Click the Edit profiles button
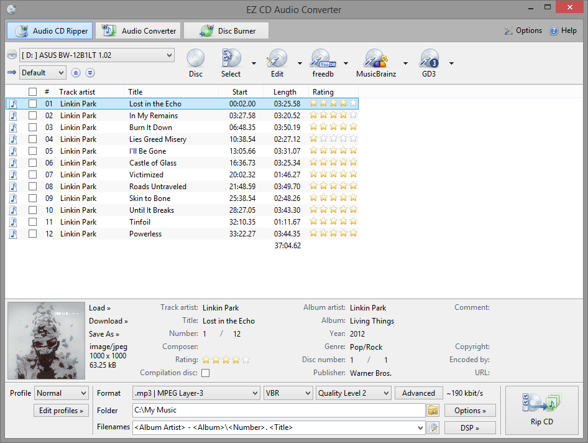588x443 pixels. [61, 411]
